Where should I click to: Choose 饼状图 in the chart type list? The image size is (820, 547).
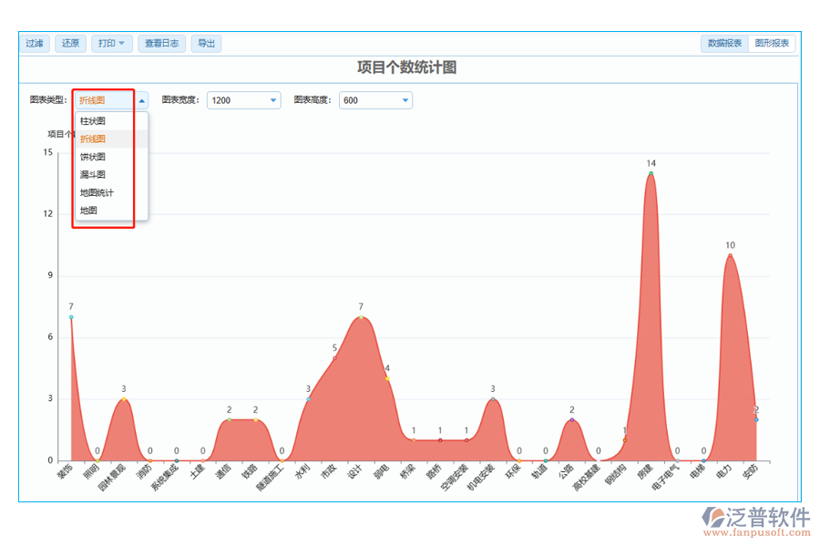click(x=93, y=157)
